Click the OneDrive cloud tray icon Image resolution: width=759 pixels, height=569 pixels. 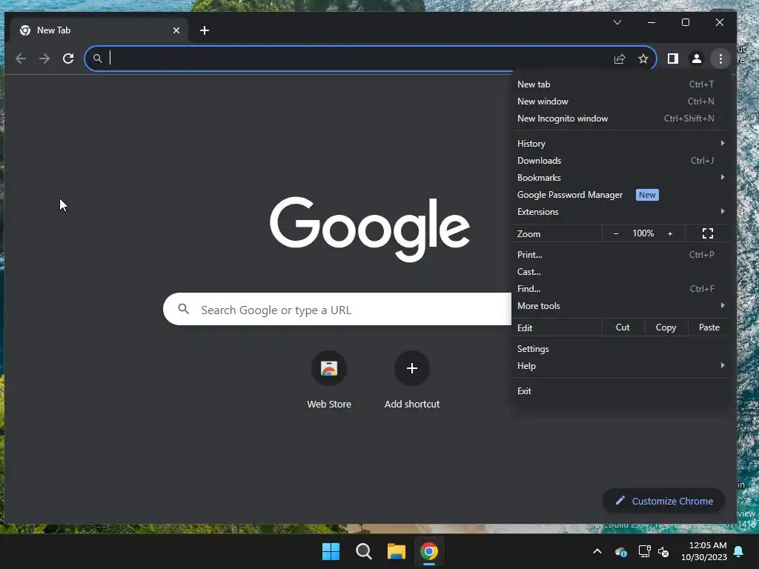[x=620, y=551]
